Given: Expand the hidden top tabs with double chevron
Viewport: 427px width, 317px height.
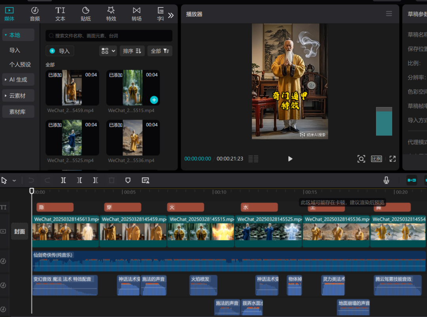Looking at the screenshot, I should coord(171,15).
